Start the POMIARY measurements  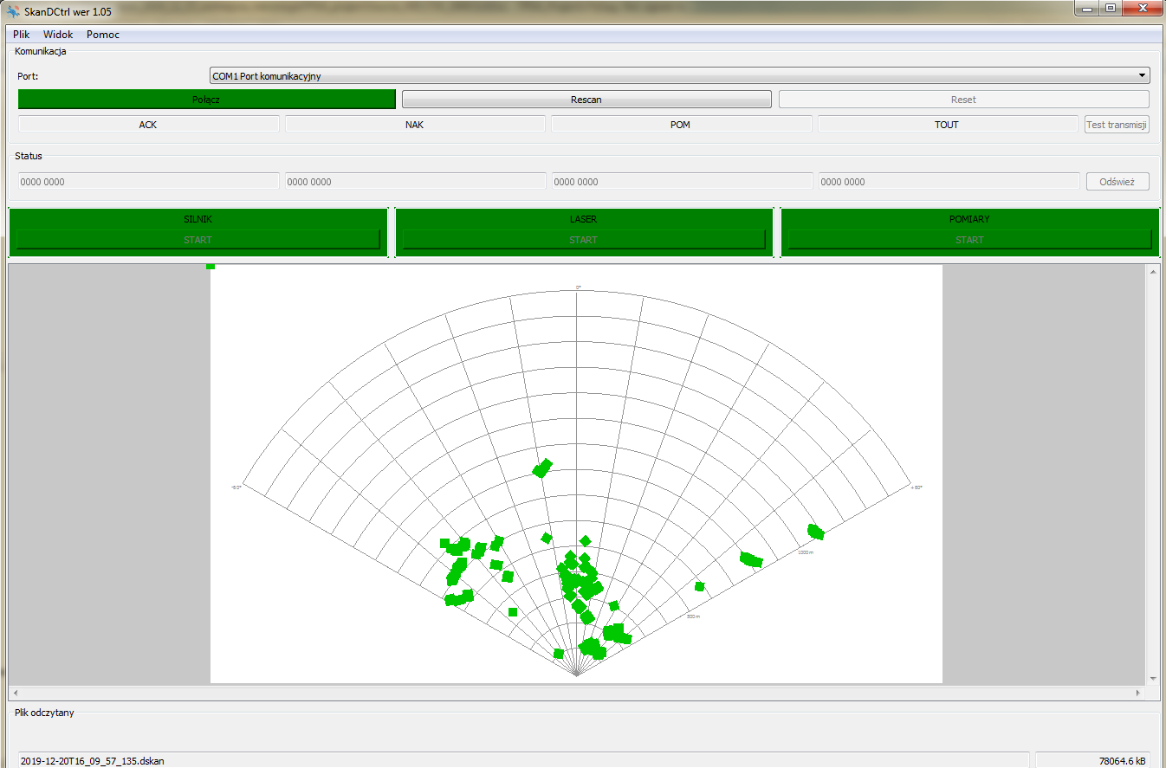click(969, 240)
